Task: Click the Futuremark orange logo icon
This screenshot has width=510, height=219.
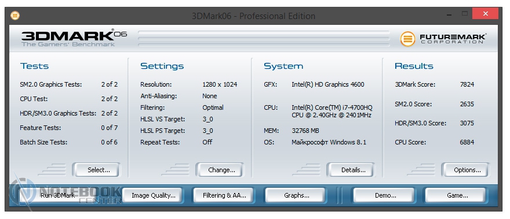Action: pos(407,39)
